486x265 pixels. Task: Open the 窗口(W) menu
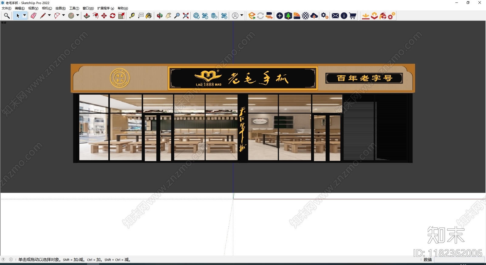(88, 8)
